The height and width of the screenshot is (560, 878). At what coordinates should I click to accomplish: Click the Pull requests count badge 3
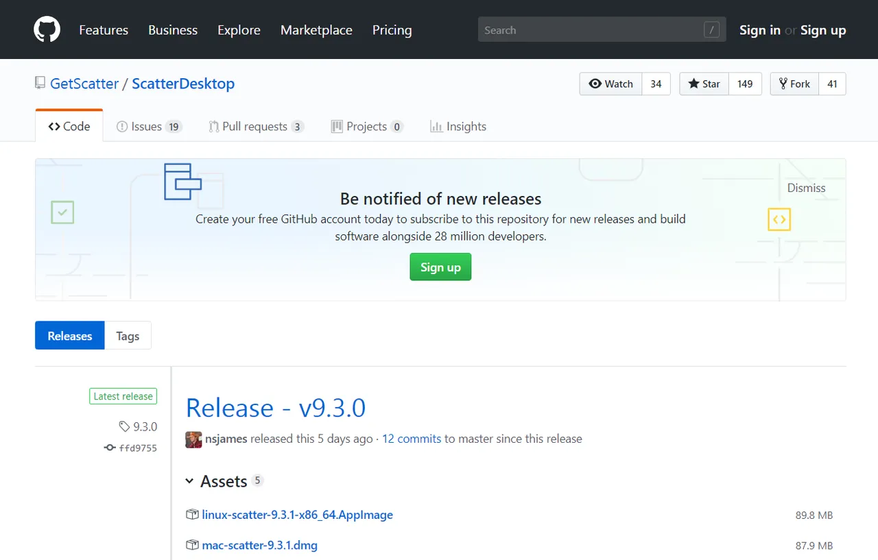[x=297, y=127]
